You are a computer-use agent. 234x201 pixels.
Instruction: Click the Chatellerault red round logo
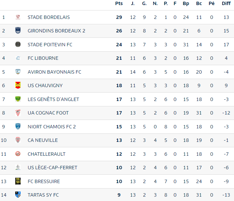pyautogui.click(x=18, y=154)
